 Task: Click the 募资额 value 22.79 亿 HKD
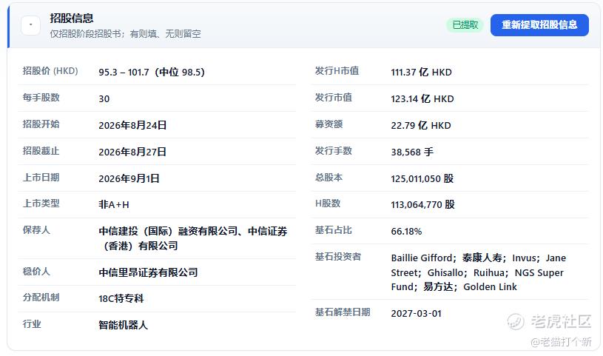coord(421,125)
